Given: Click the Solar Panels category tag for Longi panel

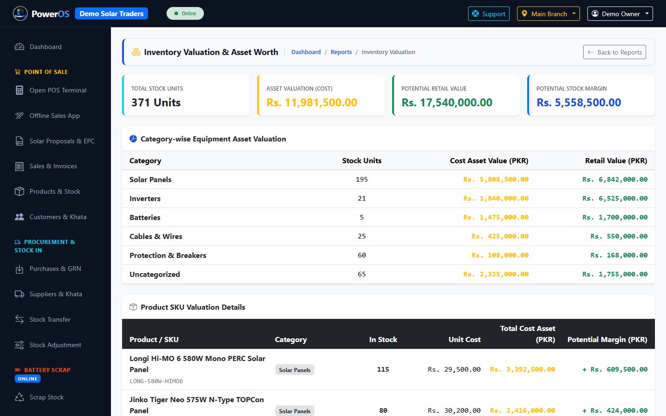Looking at the screenshot, I should click(x=295, y=370).
